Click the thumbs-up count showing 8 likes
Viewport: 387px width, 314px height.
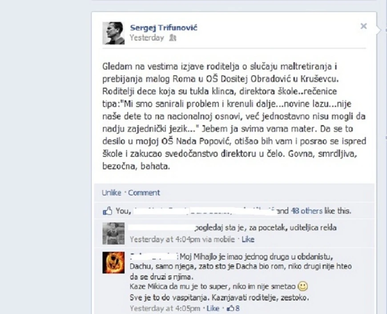[233, 308]
